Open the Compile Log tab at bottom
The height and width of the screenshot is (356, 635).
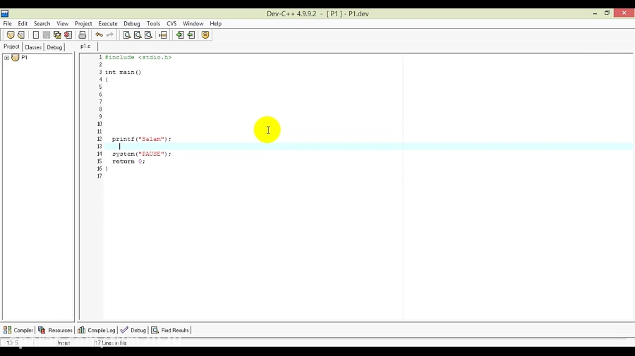[97, 330]
